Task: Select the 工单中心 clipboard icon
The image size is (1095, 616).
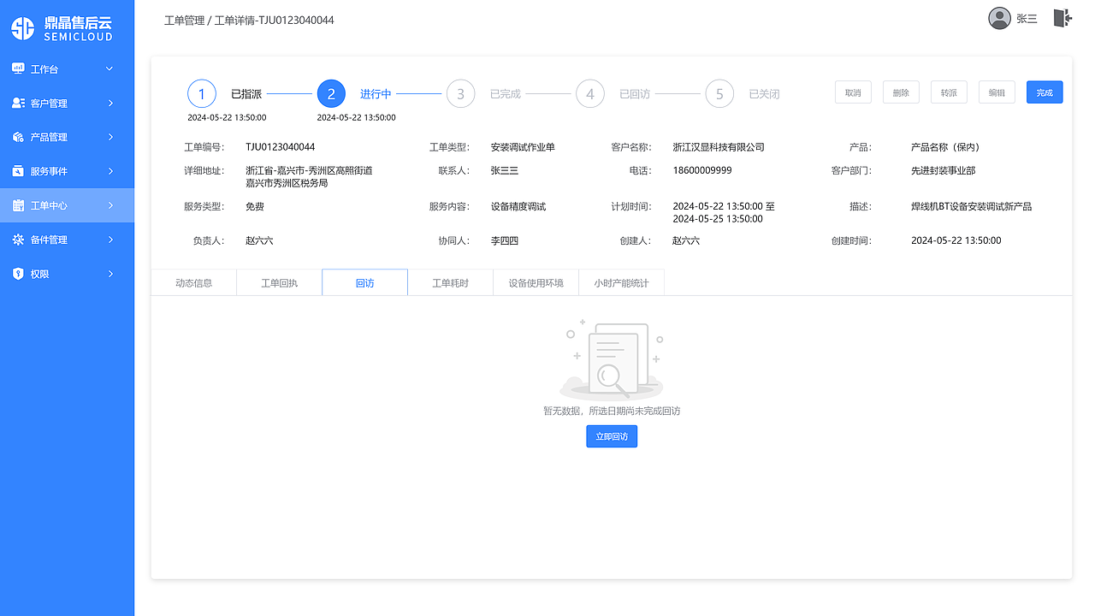Action: pos(19,205)
